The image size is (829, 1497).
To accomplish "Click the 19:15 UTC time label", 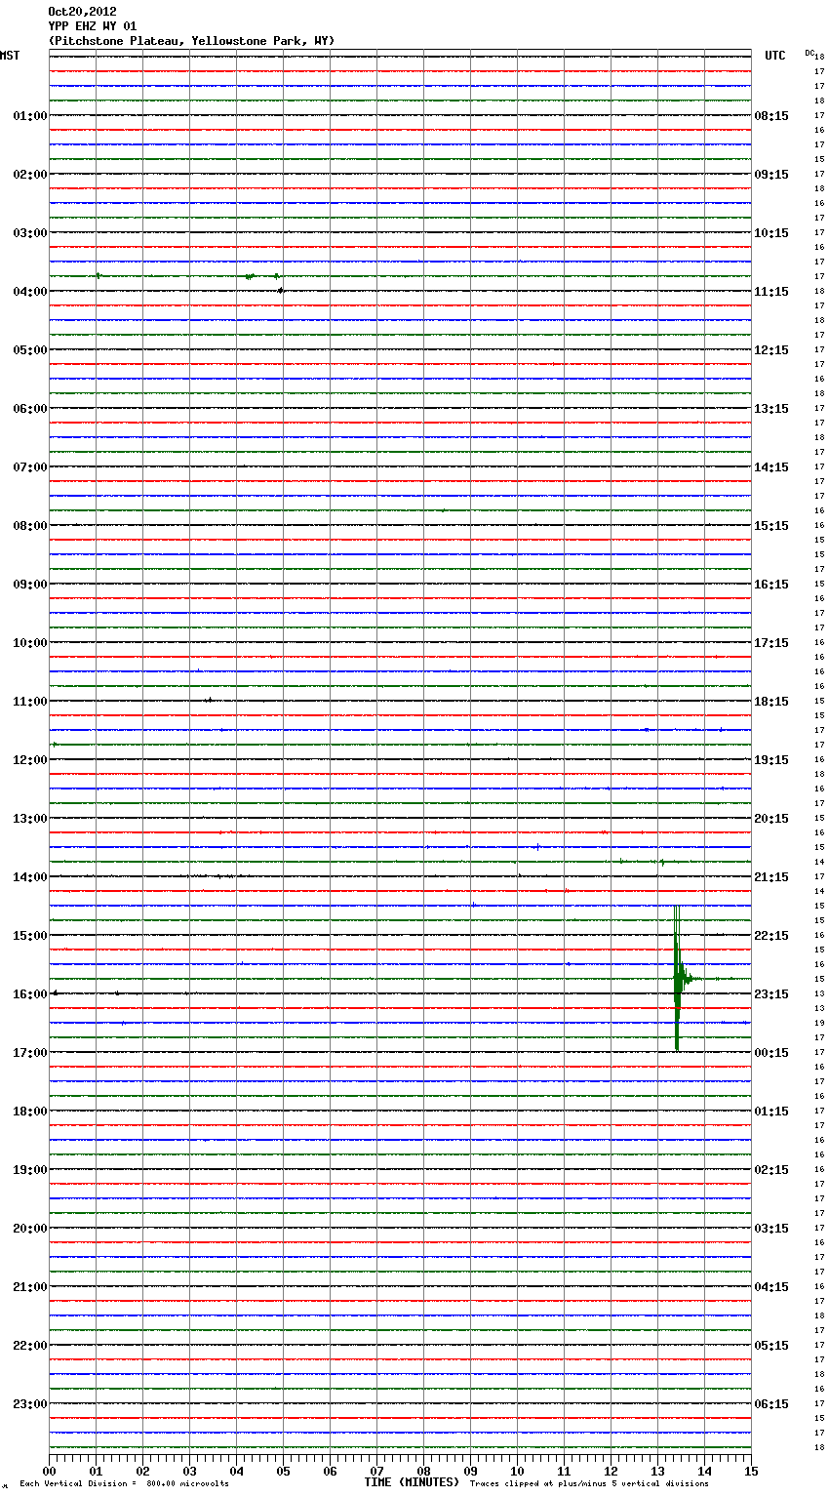I will (x=771, y=760).
